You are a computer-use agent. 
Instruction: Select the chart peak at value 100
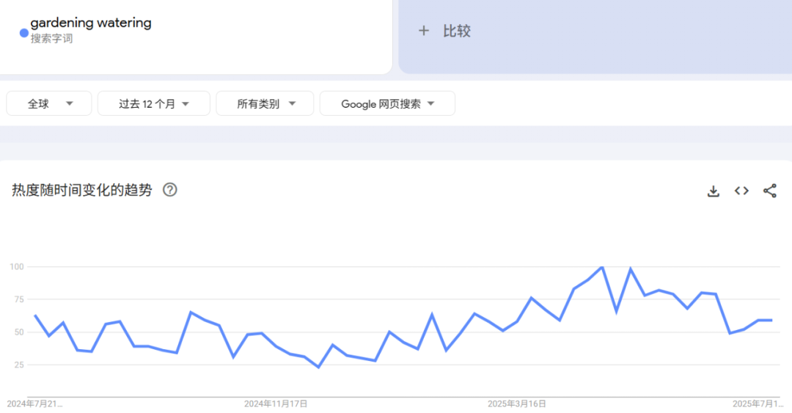(602, 267)
